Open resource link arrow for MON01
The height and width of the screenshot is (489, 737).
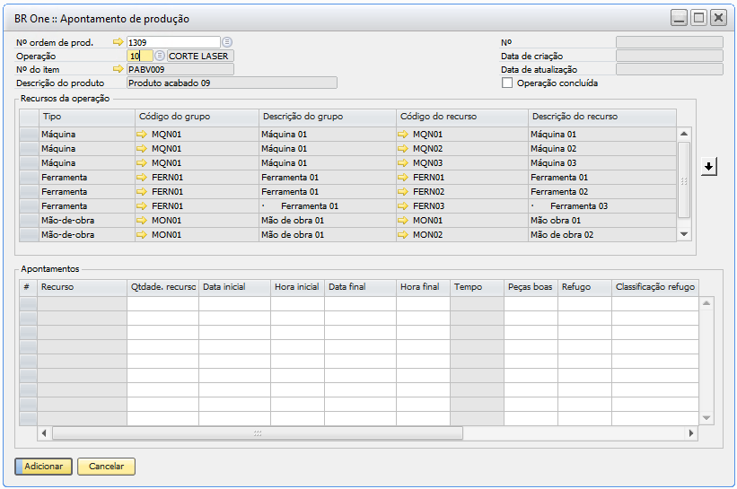coord(403,221)
